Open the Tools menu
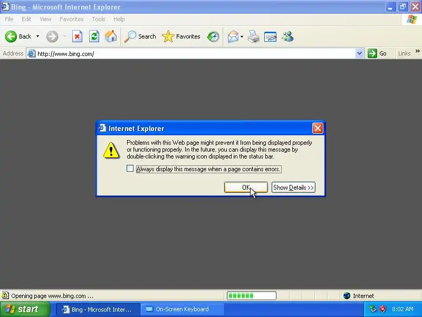The image size is (422, 317). [99, 19]
